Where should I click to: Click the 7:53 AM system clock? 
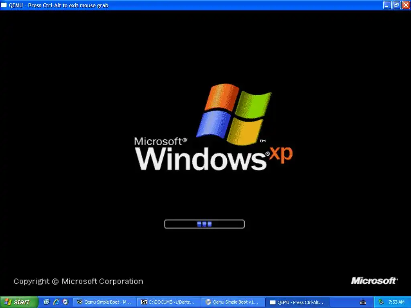tap(396, 302)
